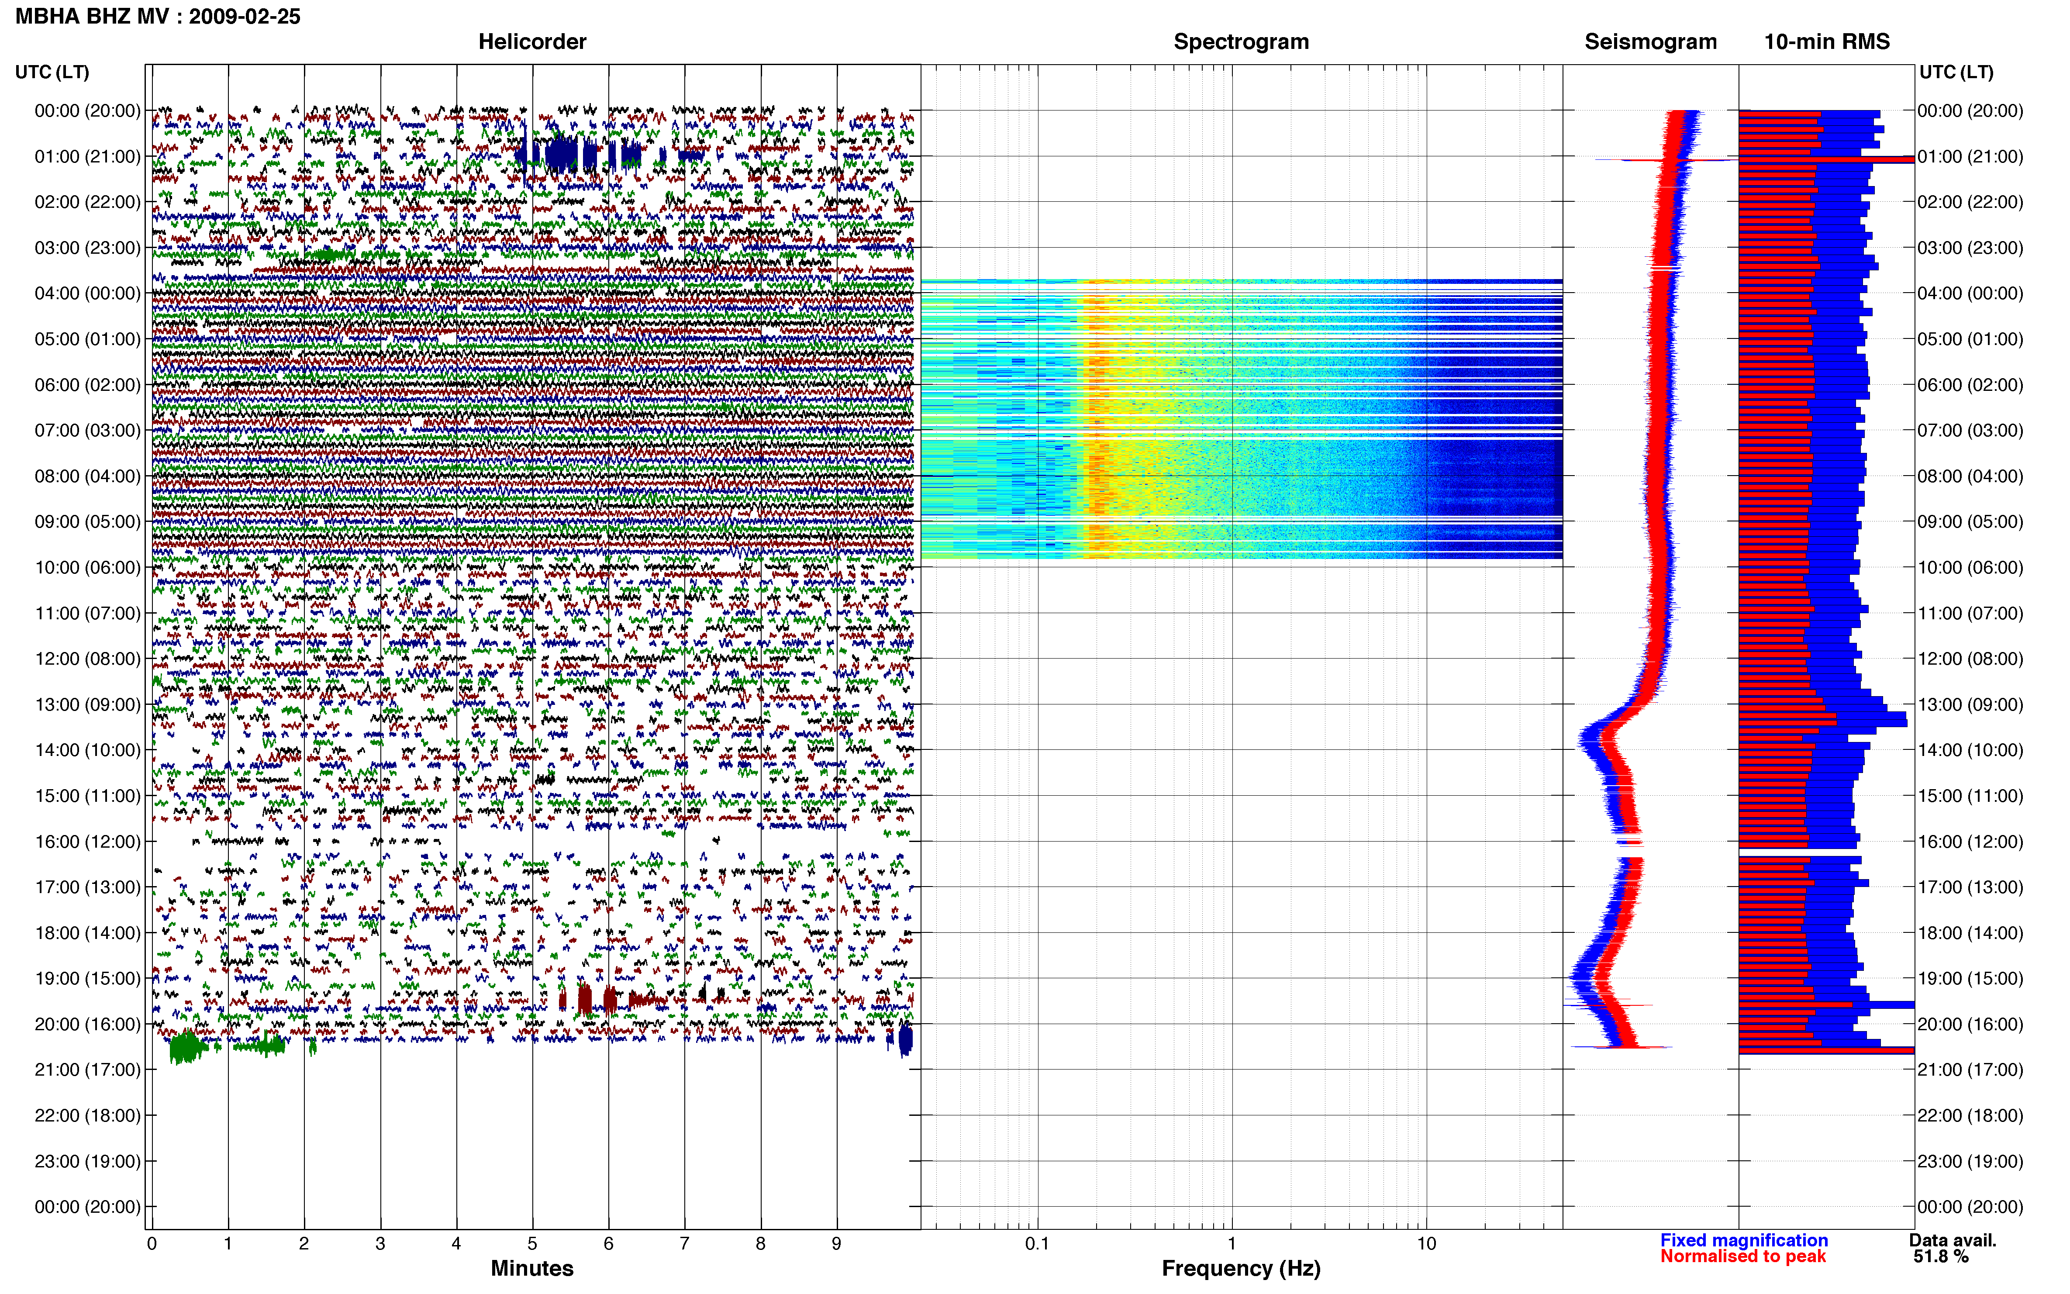Click the 'Frequency (Hz)' x-axis label
2070x1294 pixels.
[x=1241, y=1268]
